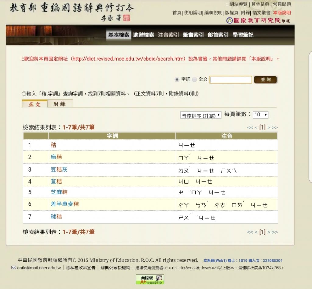Open the 進階檢索 navigation tab

pyautogui.click(x=144, y=34)
